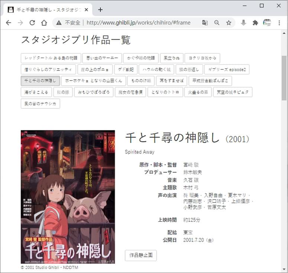Choose かぐや姫の物語 from works list

[x=141, y=58]
